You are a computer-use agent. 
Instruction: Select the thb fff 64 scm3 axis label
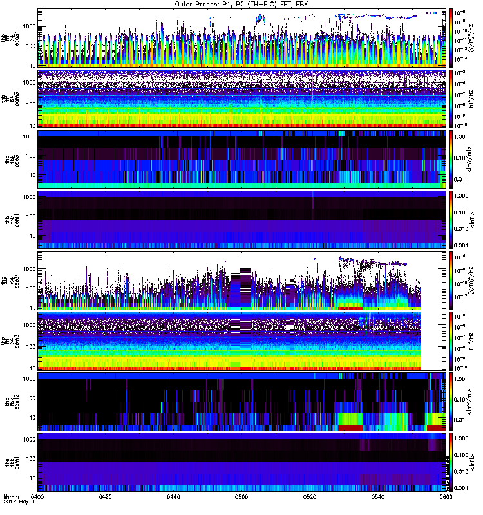point(10,98)
